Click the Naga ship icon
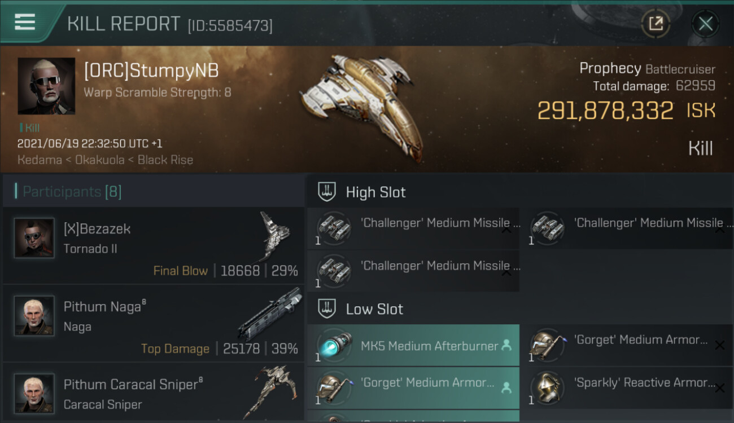The image size is (734, 423). pyautogui.click(x=270, y=314)
